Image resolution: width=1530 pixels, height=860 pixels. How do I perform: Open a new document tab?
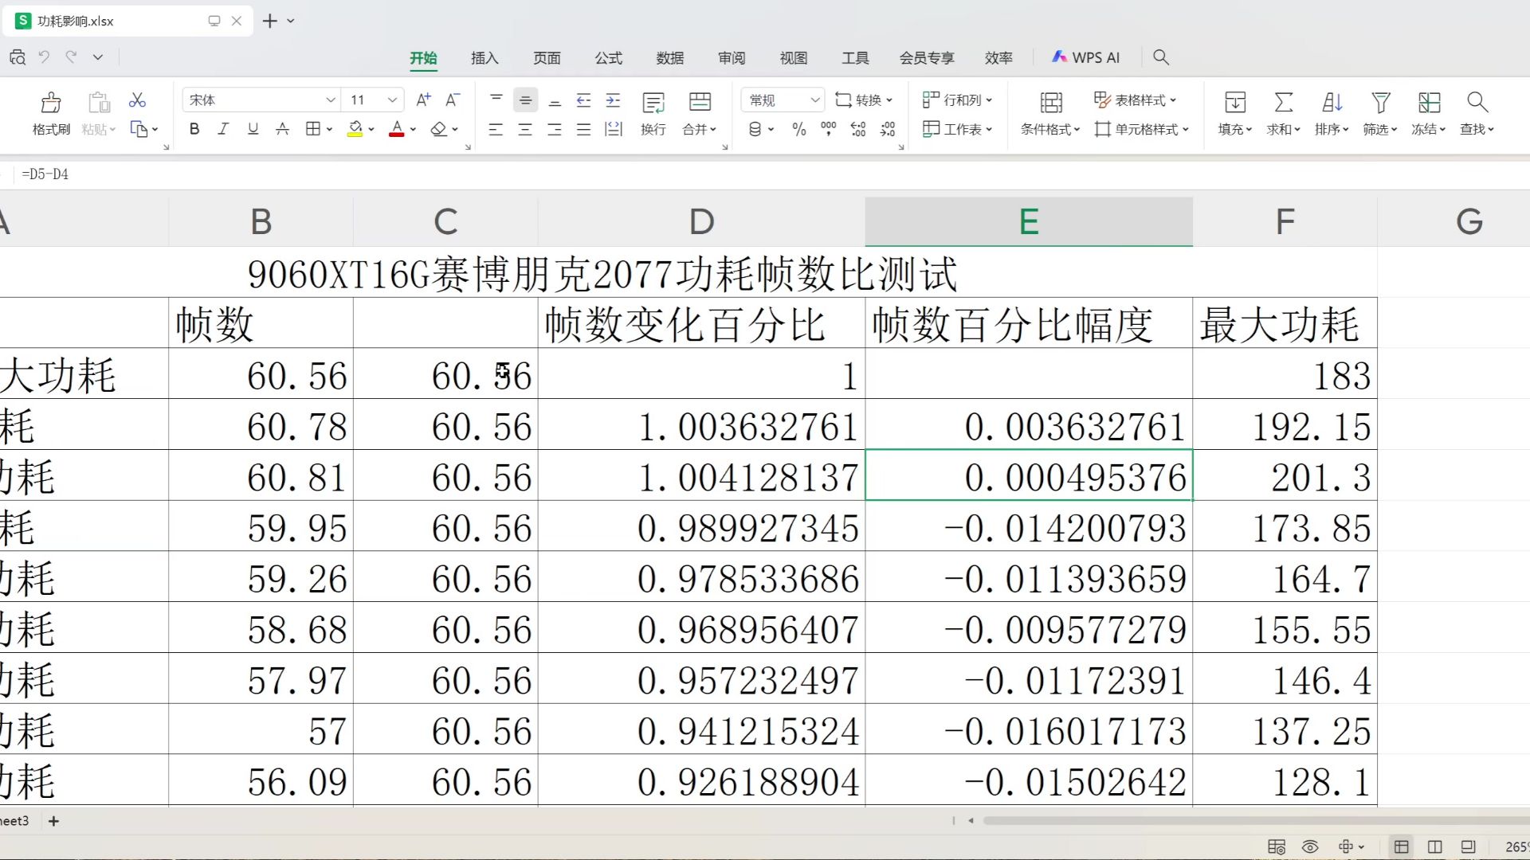click(x=270, y=21)
